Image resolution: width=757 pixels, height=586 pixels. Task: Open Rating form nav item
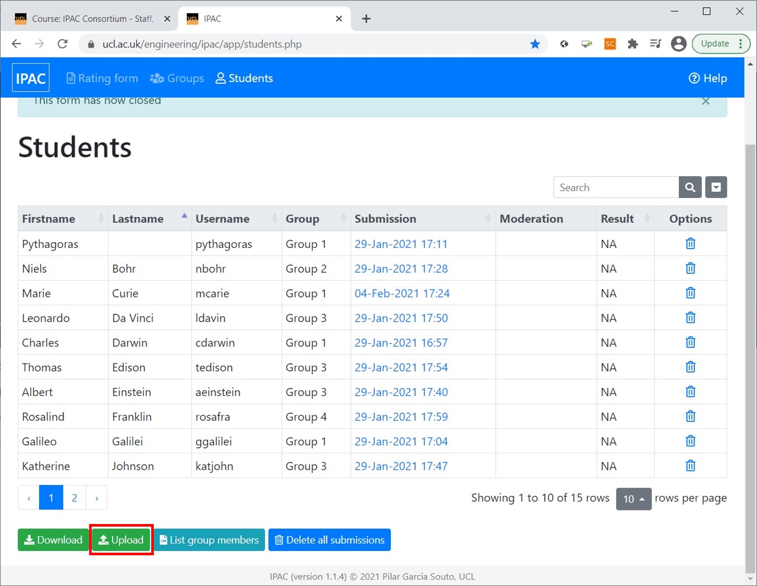[x=102, y=78]
